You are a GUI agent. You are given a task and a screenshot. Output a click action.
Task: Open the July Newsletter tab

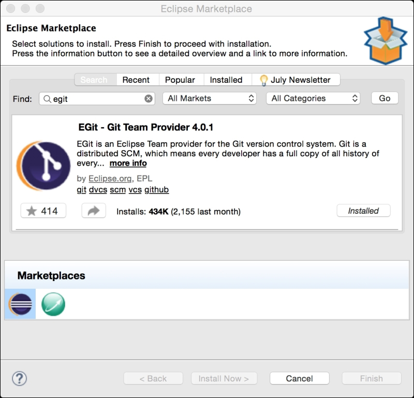296,80
